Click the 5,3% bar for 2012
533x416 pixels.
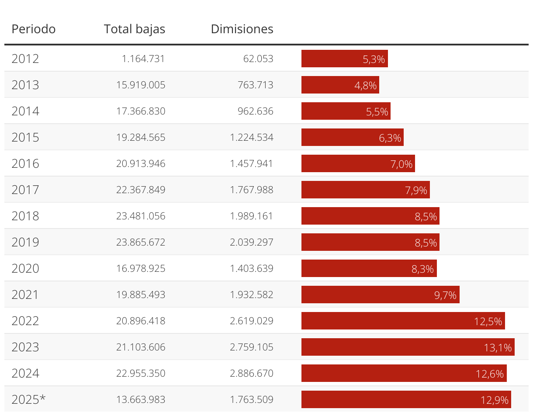(x=344, y=59)
